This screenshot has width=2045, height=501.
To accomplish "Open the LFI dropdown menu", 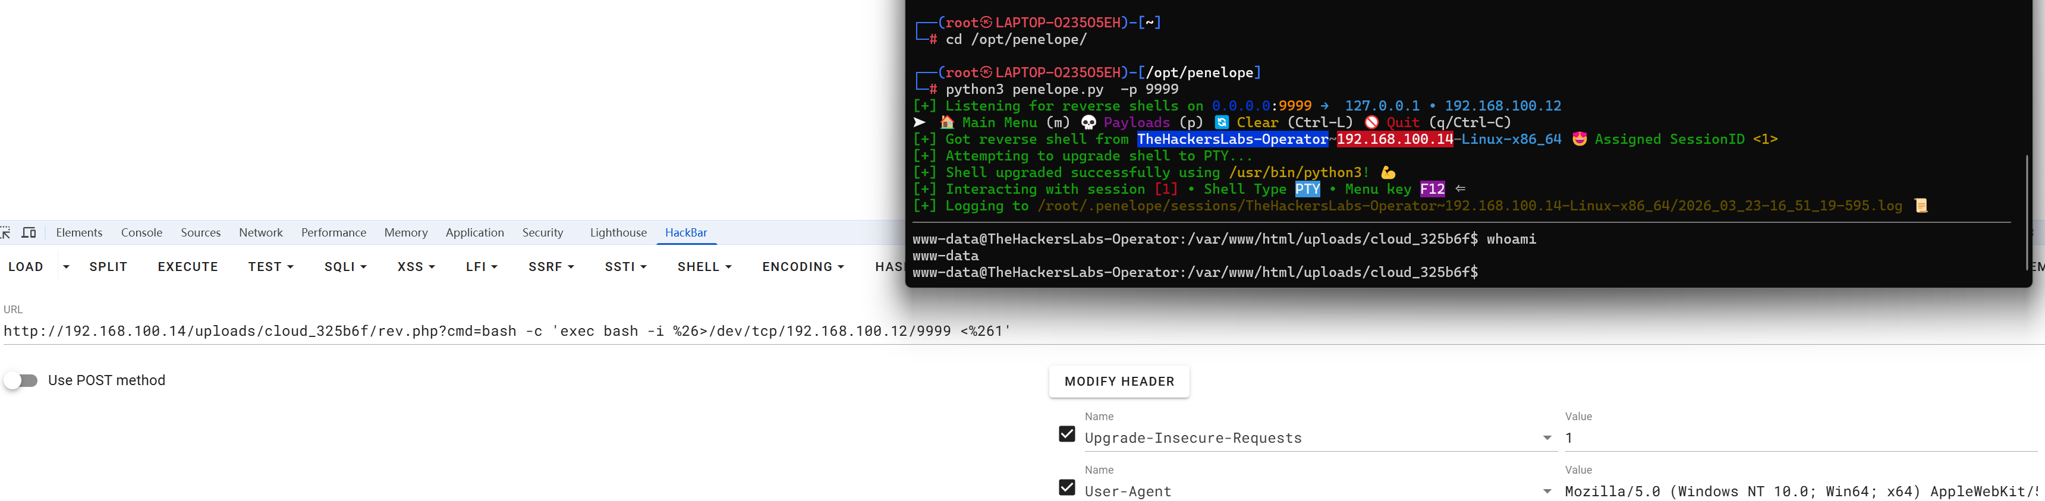I will click(482, 267).
